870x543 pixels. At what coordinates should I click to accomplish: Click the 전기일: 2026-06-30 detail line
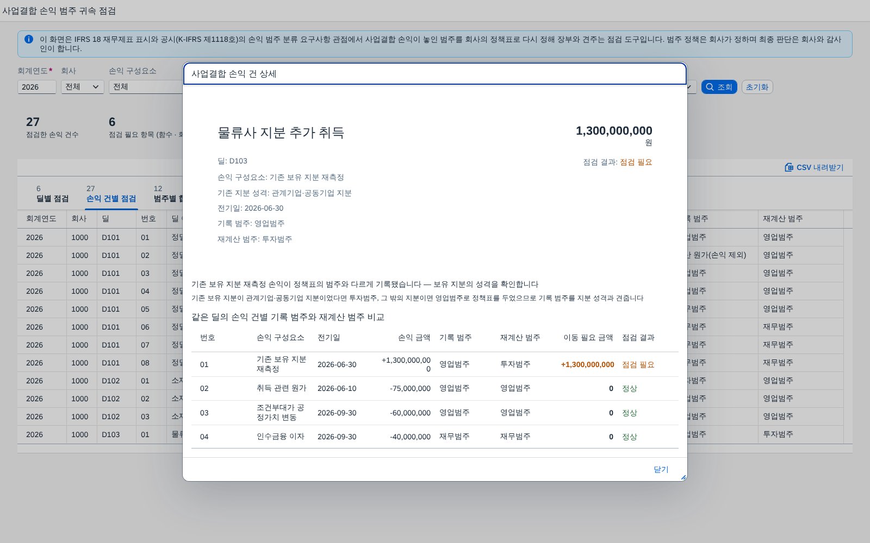[250, 209]
